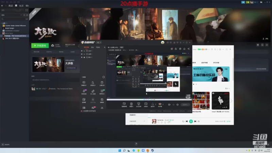
Task: Select Mirror Party in Steam library list
Action: tap(9, 33)
